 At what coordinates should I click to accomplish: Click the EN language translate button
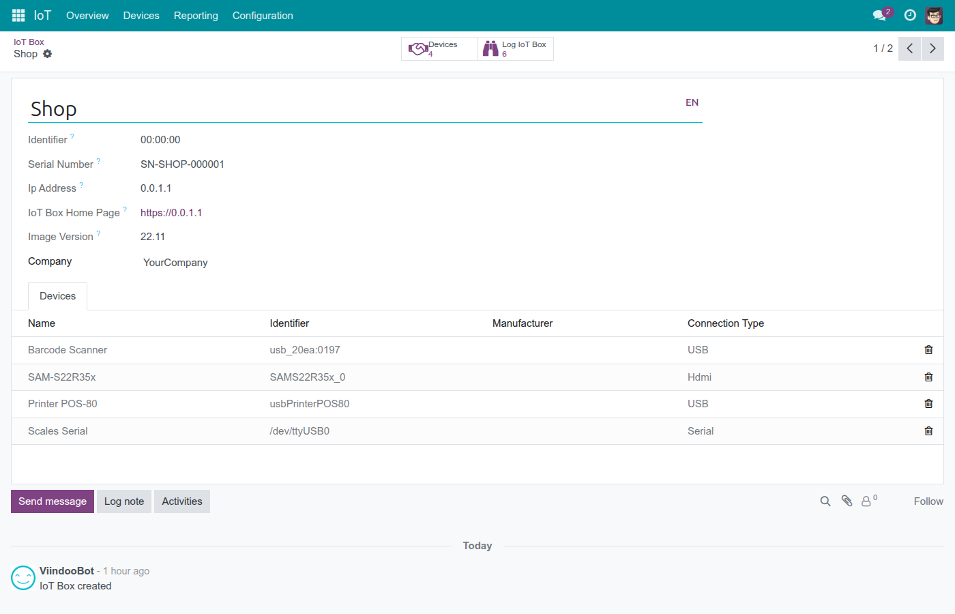click(x=692, y=102)
